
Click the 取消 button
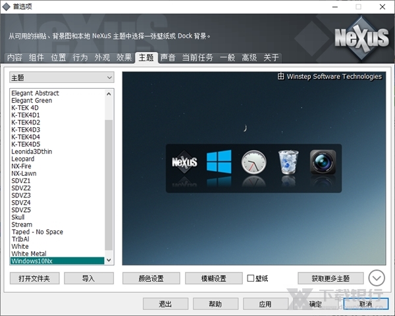point(366,304)
